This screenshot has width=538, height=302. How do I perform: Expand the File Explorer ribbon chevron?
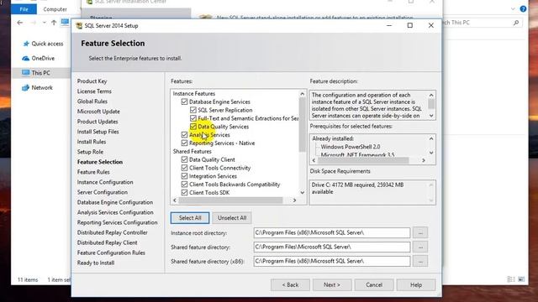coord(513,9)
